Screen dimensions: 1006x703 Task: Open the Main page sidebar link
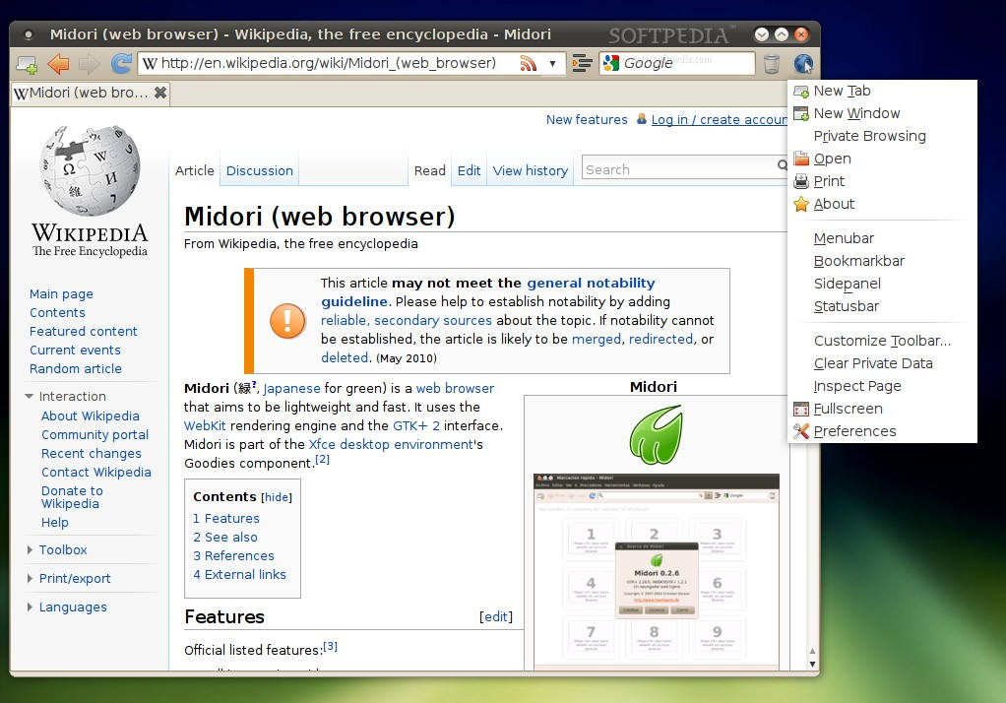point(61,294)
